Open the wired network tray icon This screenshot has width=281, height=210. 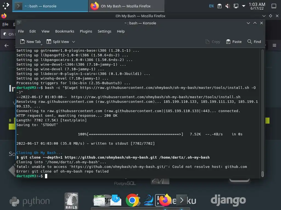[236, 6]
